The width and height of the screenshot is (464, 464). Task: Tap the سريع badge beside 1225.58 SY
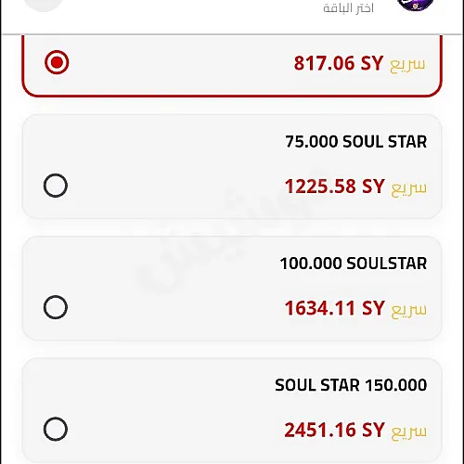pyautogui.click(x=409, y=187)
